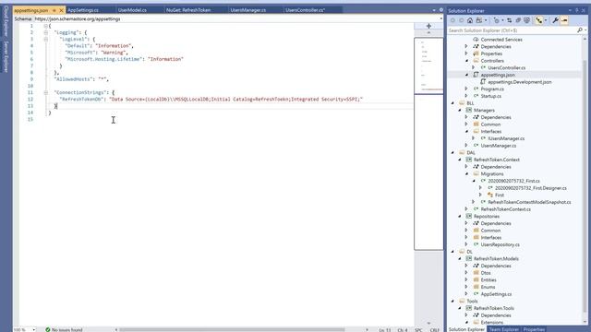The width and height of the screenshot is (591, 332).
Task: Click the editor horizontal scrollbar
Action: click(x=232, y=330)
